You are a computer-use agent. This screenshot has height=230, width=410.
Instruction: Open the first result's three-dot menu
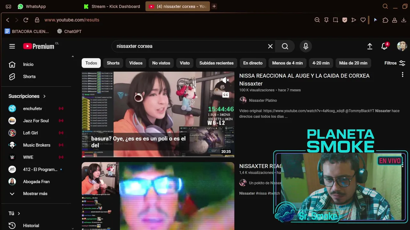[x=403, y=75]
